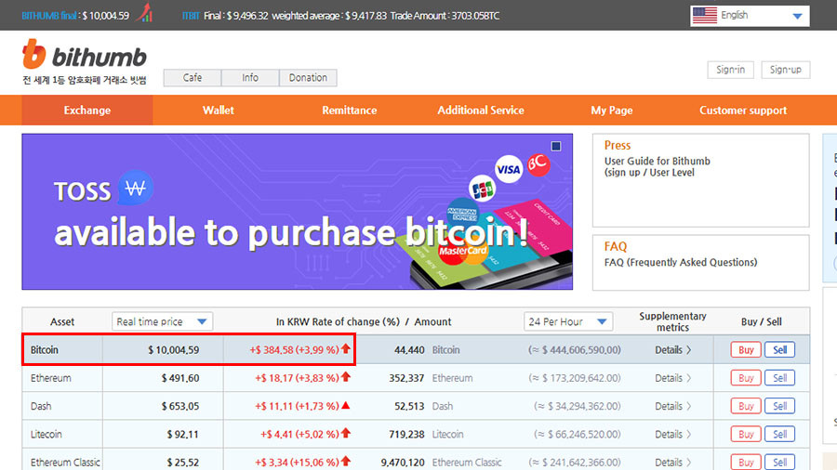The image size is (837, 470).
Task: Expand Dash Details
Action: [673, 406]
